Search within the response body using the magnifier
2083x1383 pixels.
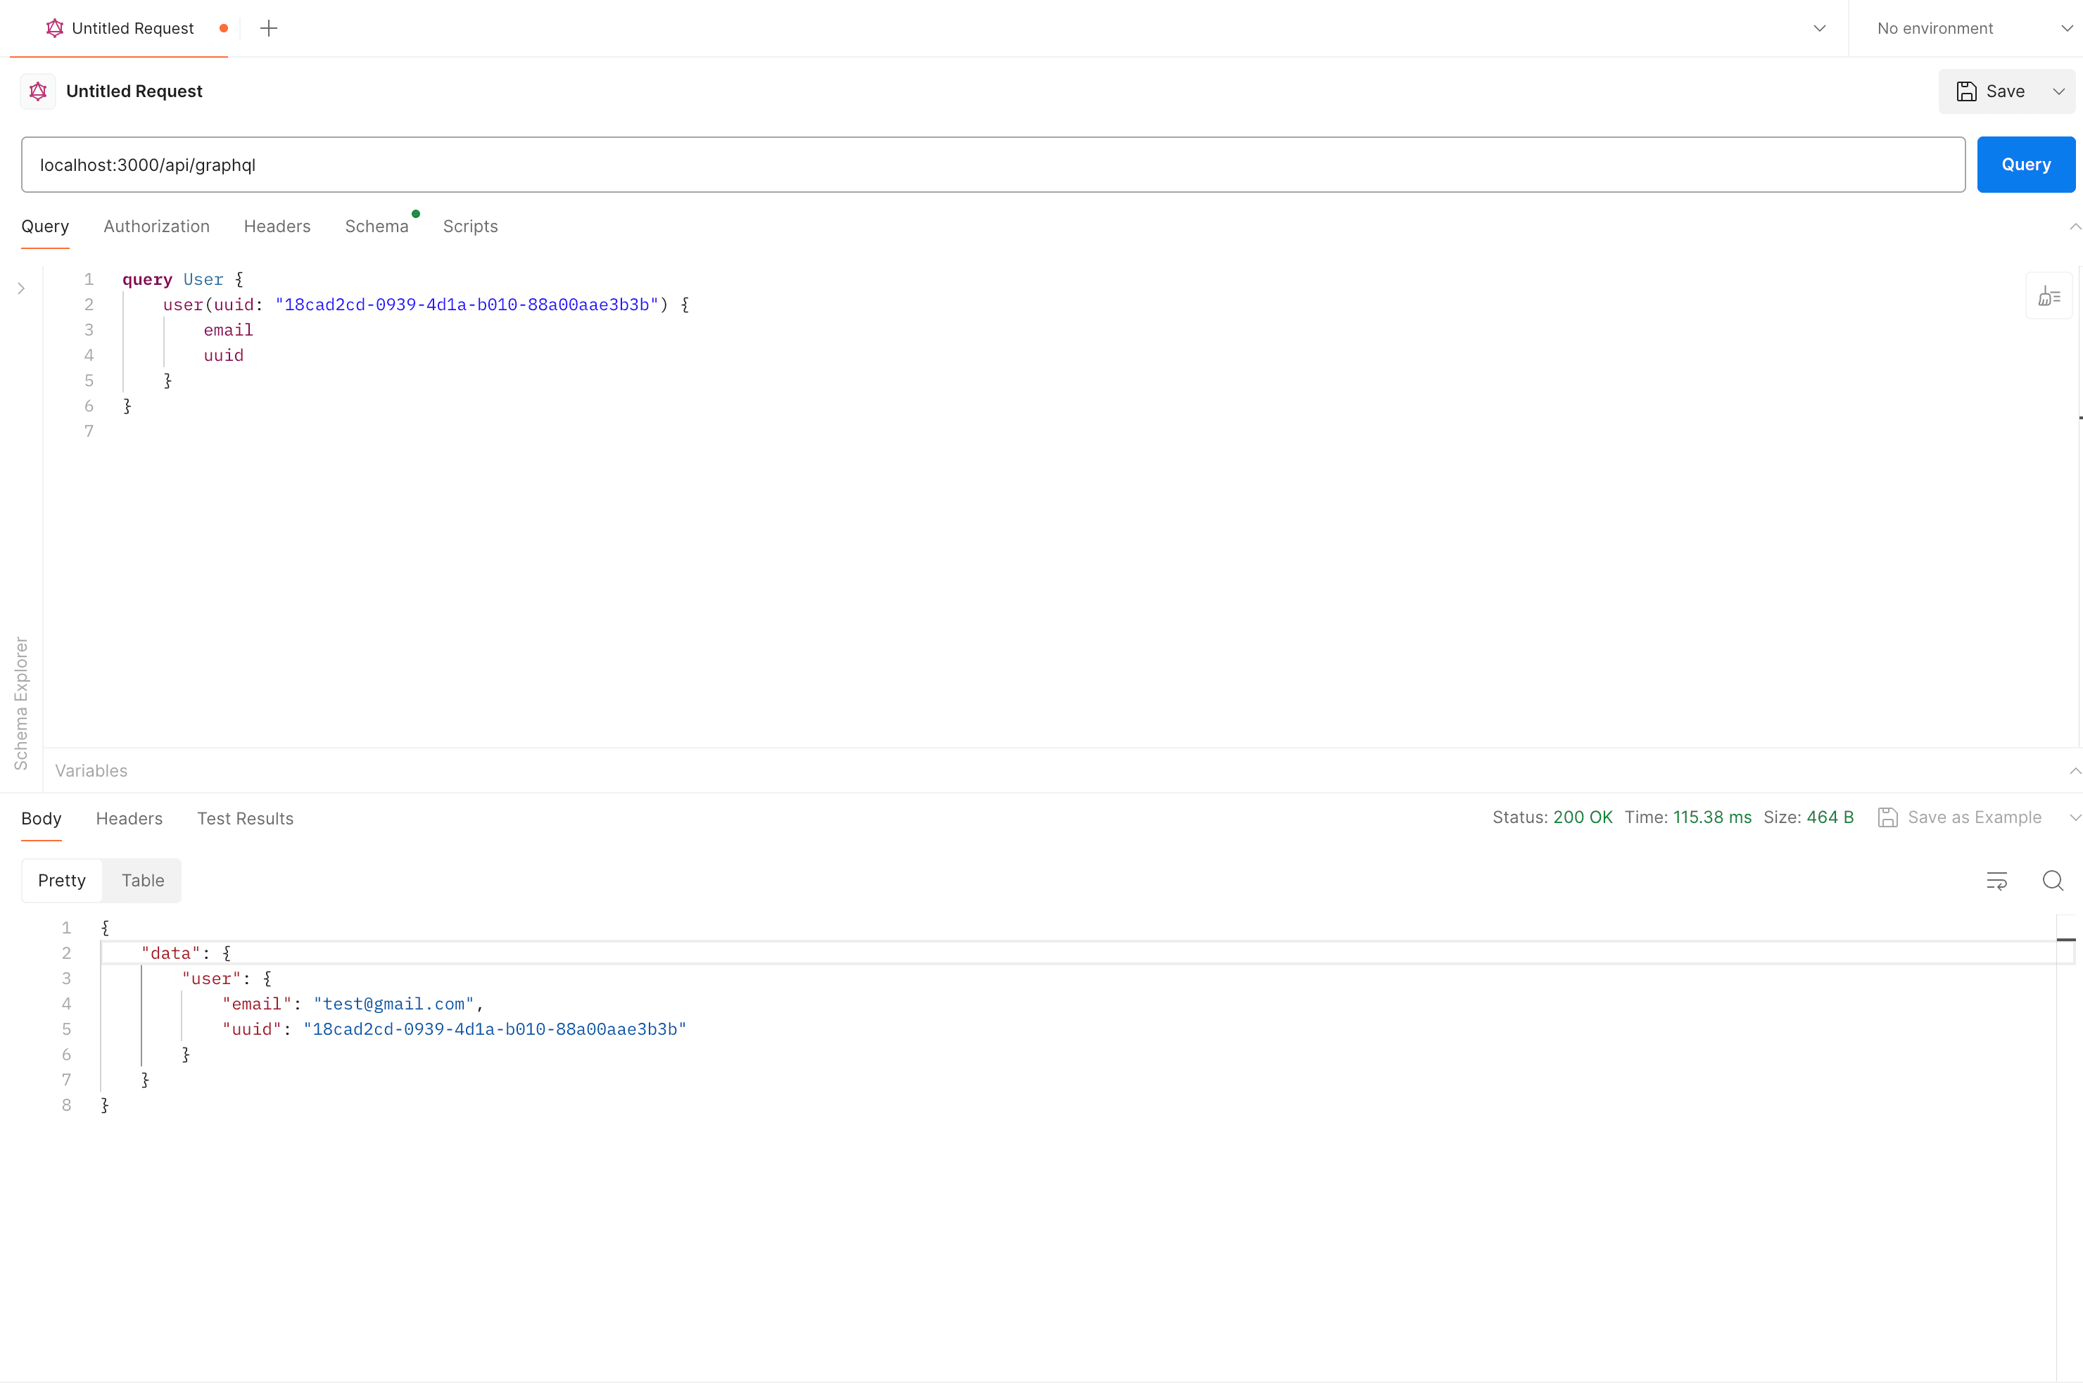pos(2054,880)
